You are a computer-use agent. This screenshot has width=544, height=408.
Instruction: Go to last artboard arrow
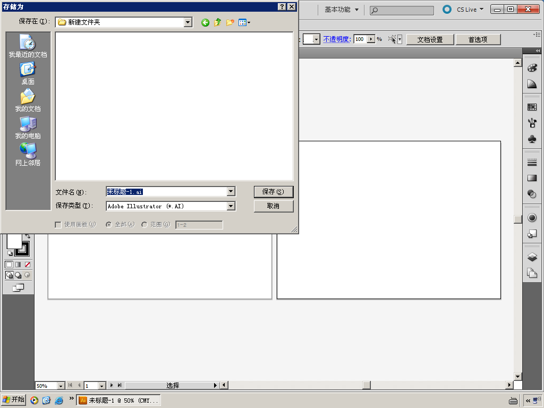(x=120, y=385)
